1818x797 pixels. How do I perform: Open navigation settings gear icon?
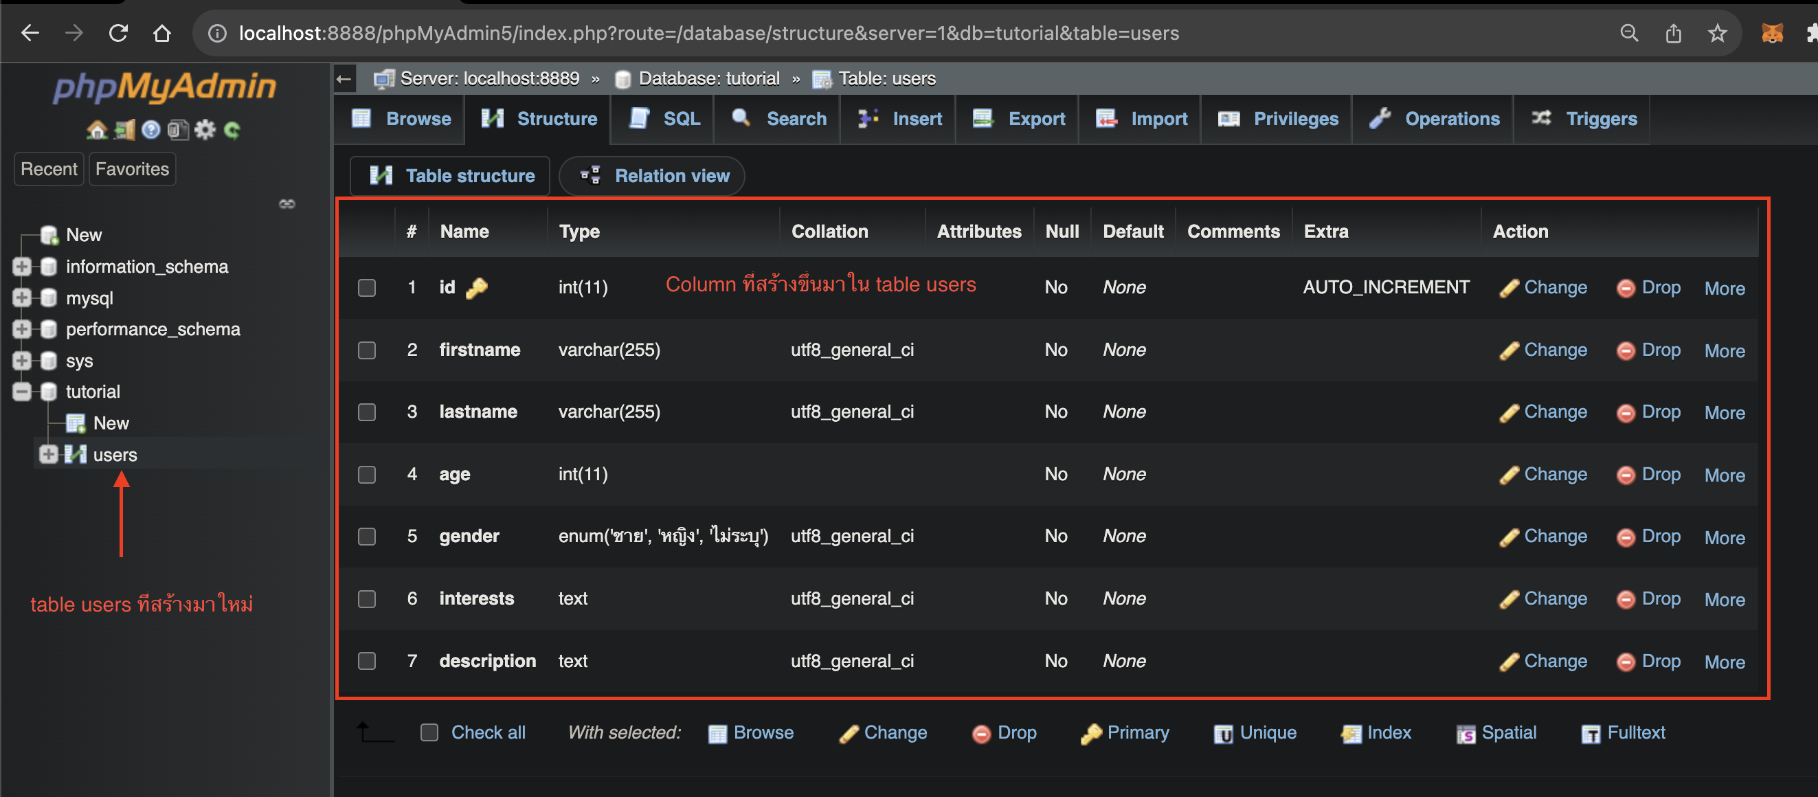(205, 130)
